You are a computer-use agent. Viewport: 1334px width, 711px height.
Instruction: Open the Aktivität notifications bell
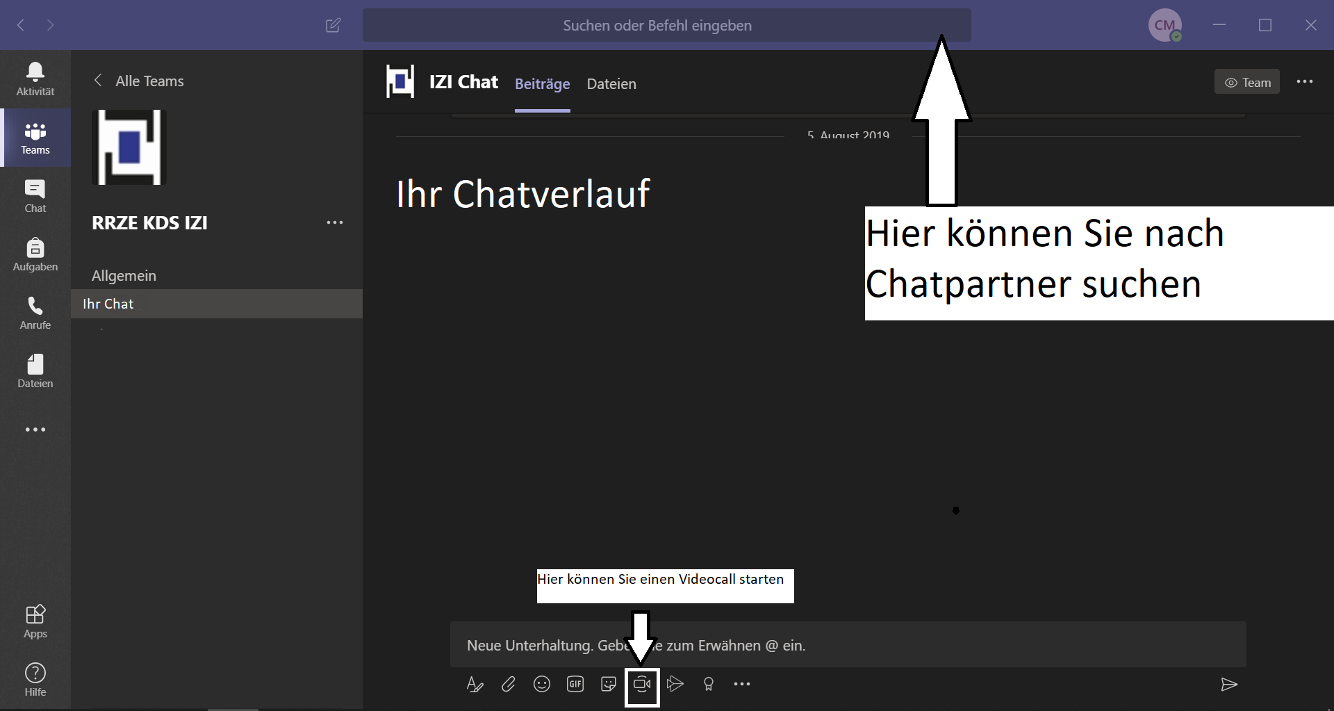35,79
